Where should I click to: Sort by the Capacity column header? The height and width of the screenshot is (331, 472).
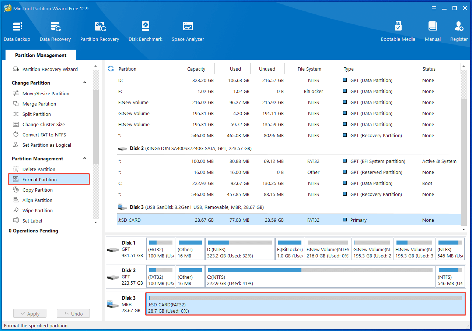point(196,69)
